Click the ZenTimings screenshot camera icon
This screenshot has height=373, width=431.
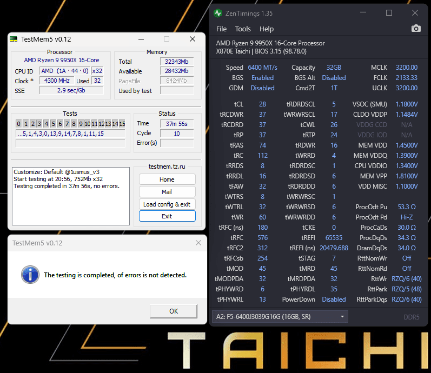tap(416, 29)
